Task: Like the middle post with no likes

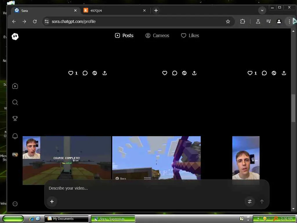Action: (165, 73)
